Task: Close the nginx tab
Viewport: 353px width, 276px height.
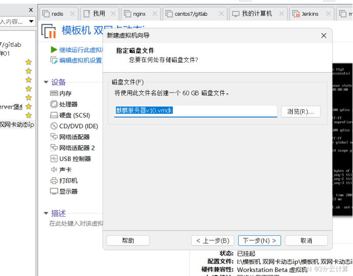Action: click(155, 14)
